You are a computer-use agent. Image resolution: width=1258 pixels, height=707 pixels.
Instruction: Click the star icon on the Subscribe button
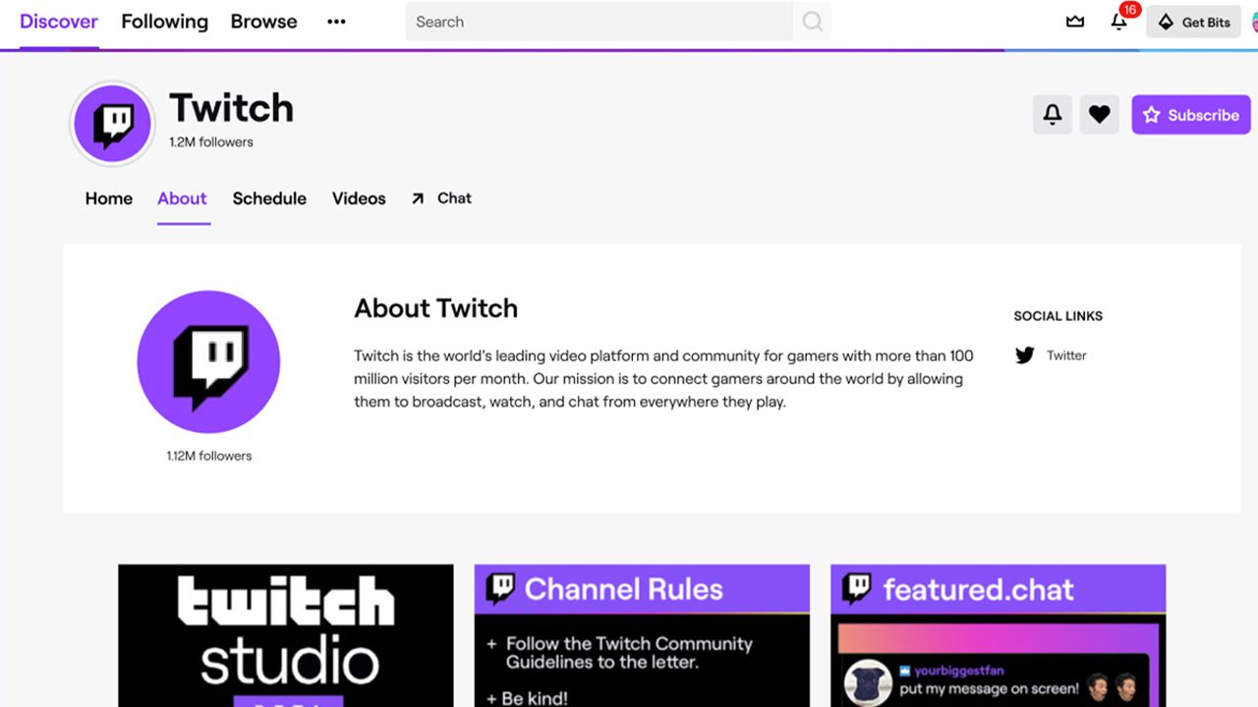[x=1152, y=115]
